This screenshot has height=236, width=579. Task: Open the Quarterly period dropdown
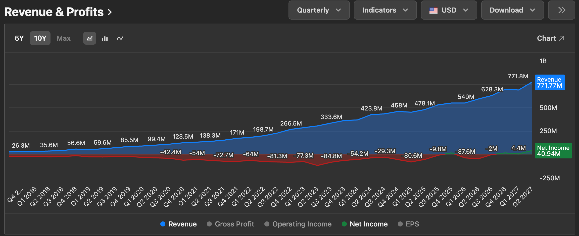click(x=319, y=10)
